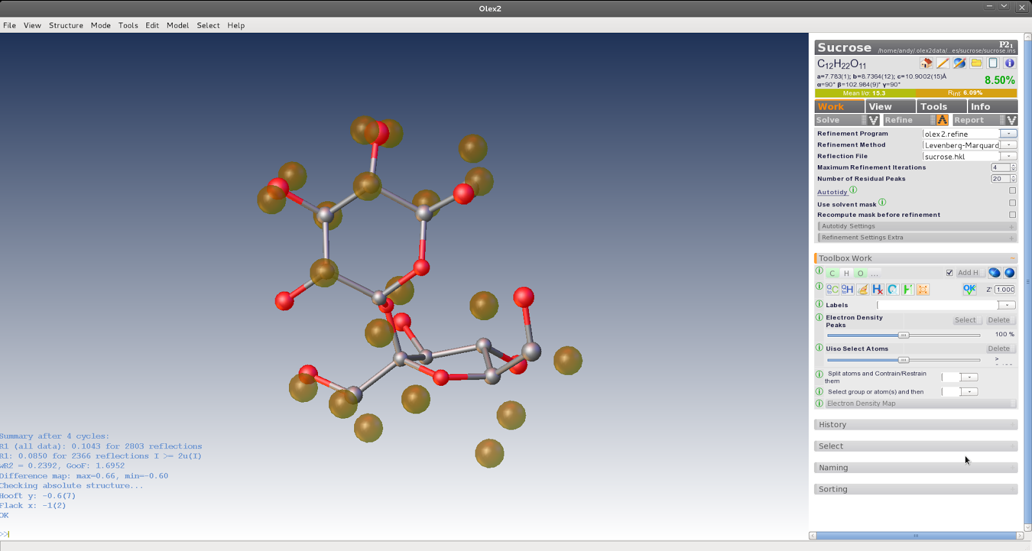Image resolution: width=1032 pixels, height=551 pixels.
Task: Enable the Use solvent mask checkbox
Action: pyautogui.click(x=1013, y=203)
